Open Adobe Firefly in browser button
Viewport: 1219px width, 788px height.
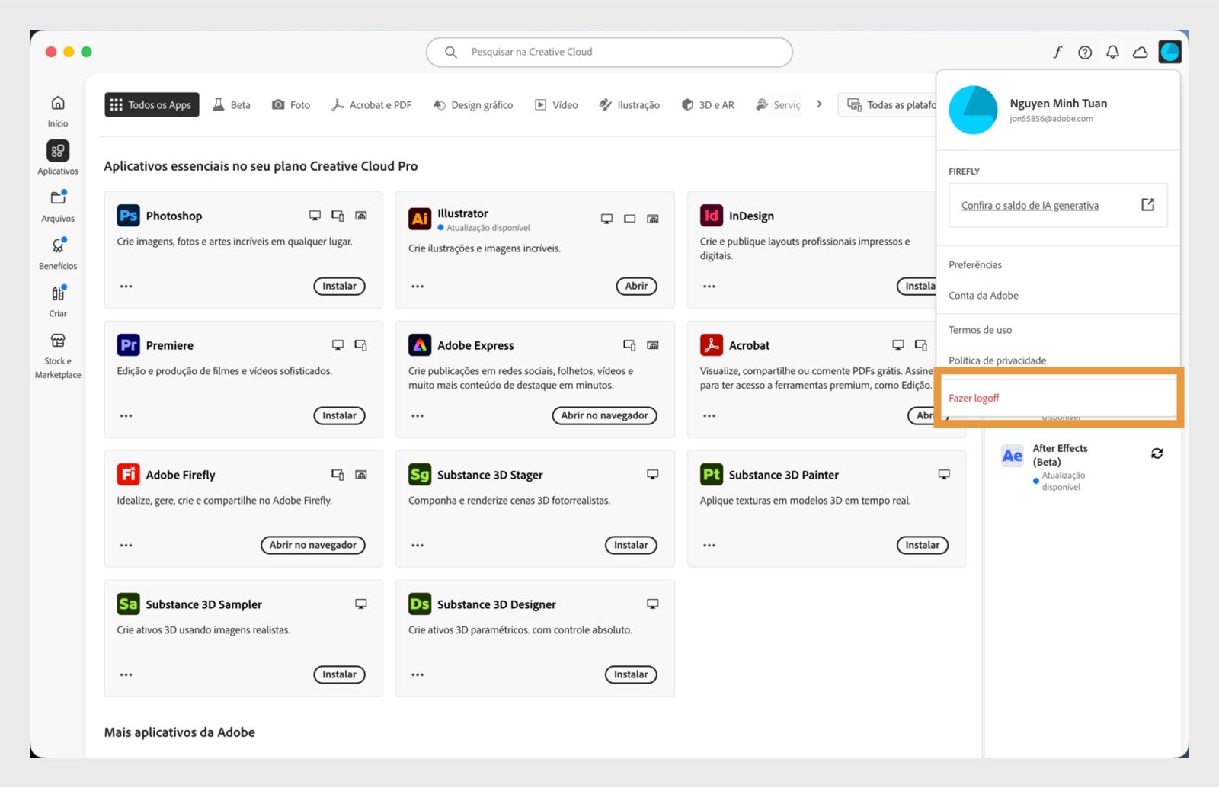click(312, 545)
